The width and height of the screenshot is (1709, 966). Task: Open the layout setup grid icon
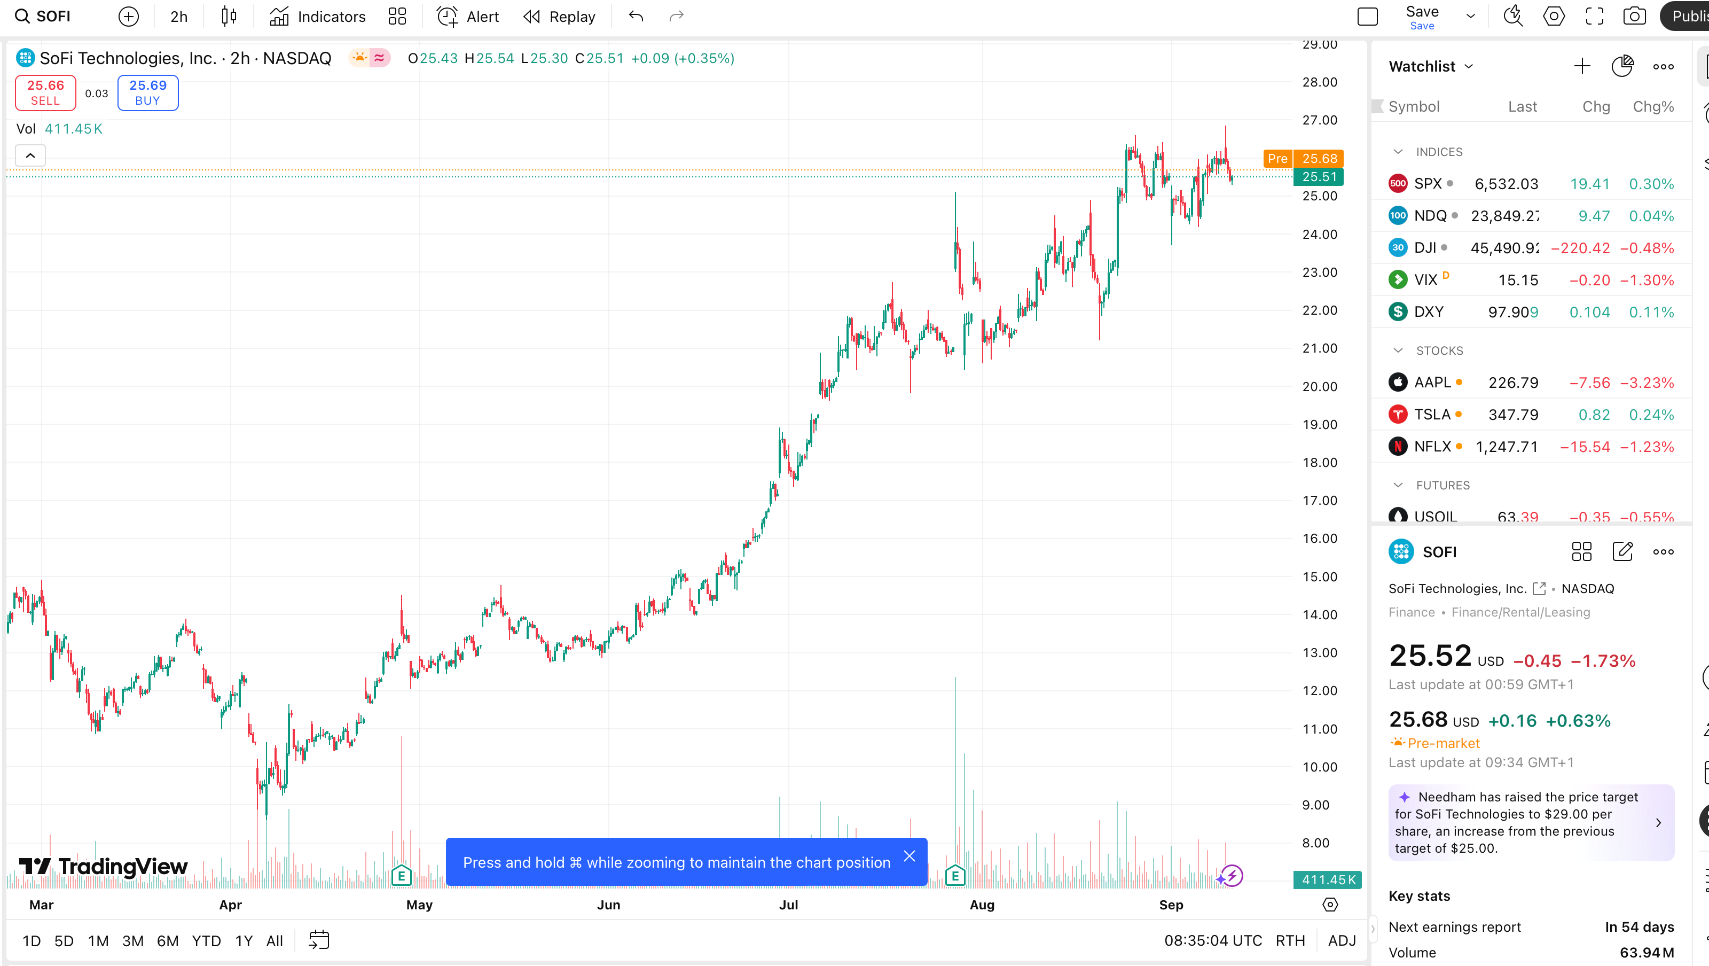tap(397, 17)
